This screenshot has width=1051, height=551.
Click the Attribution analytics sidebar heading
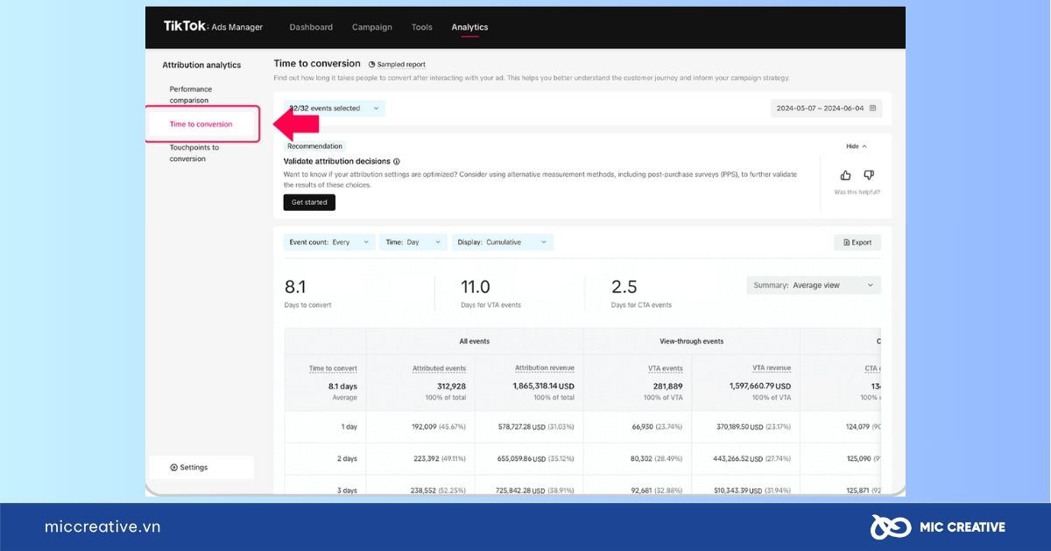coord(201,65)
